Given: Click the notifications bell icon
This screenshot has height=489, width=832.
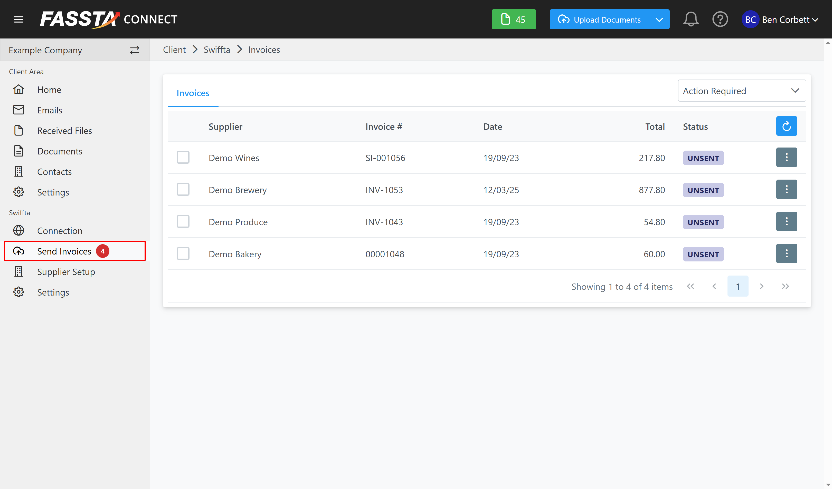Looking at the screenshot, I should (x=690, y=19).
